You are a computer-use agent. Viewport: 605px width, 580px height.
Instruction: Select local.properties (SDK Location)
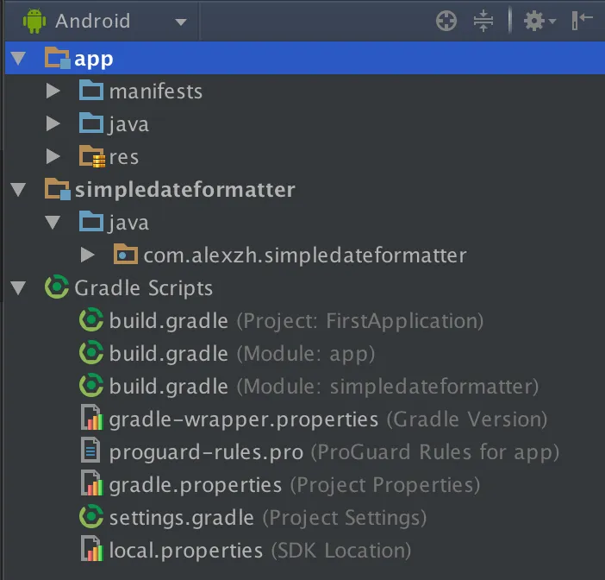tap(260, 551)
